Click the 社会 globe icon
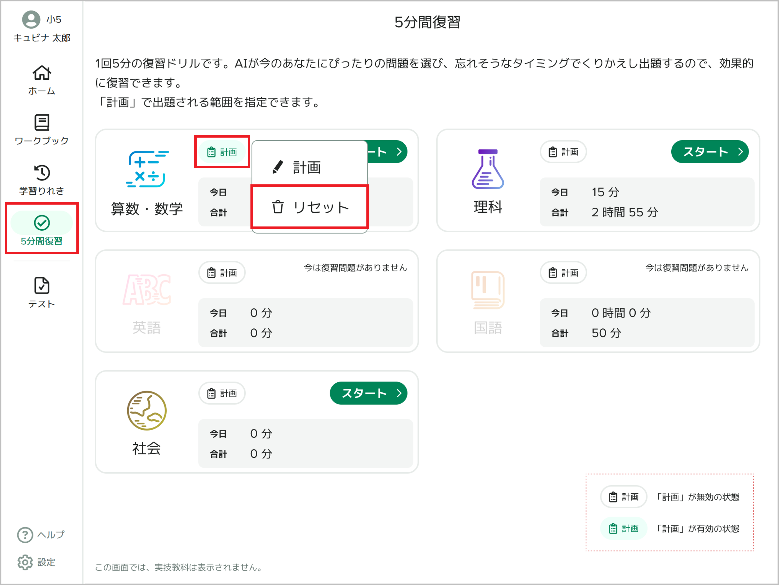The height and width of the screenshot is (585, 779). tap(147, 411)
